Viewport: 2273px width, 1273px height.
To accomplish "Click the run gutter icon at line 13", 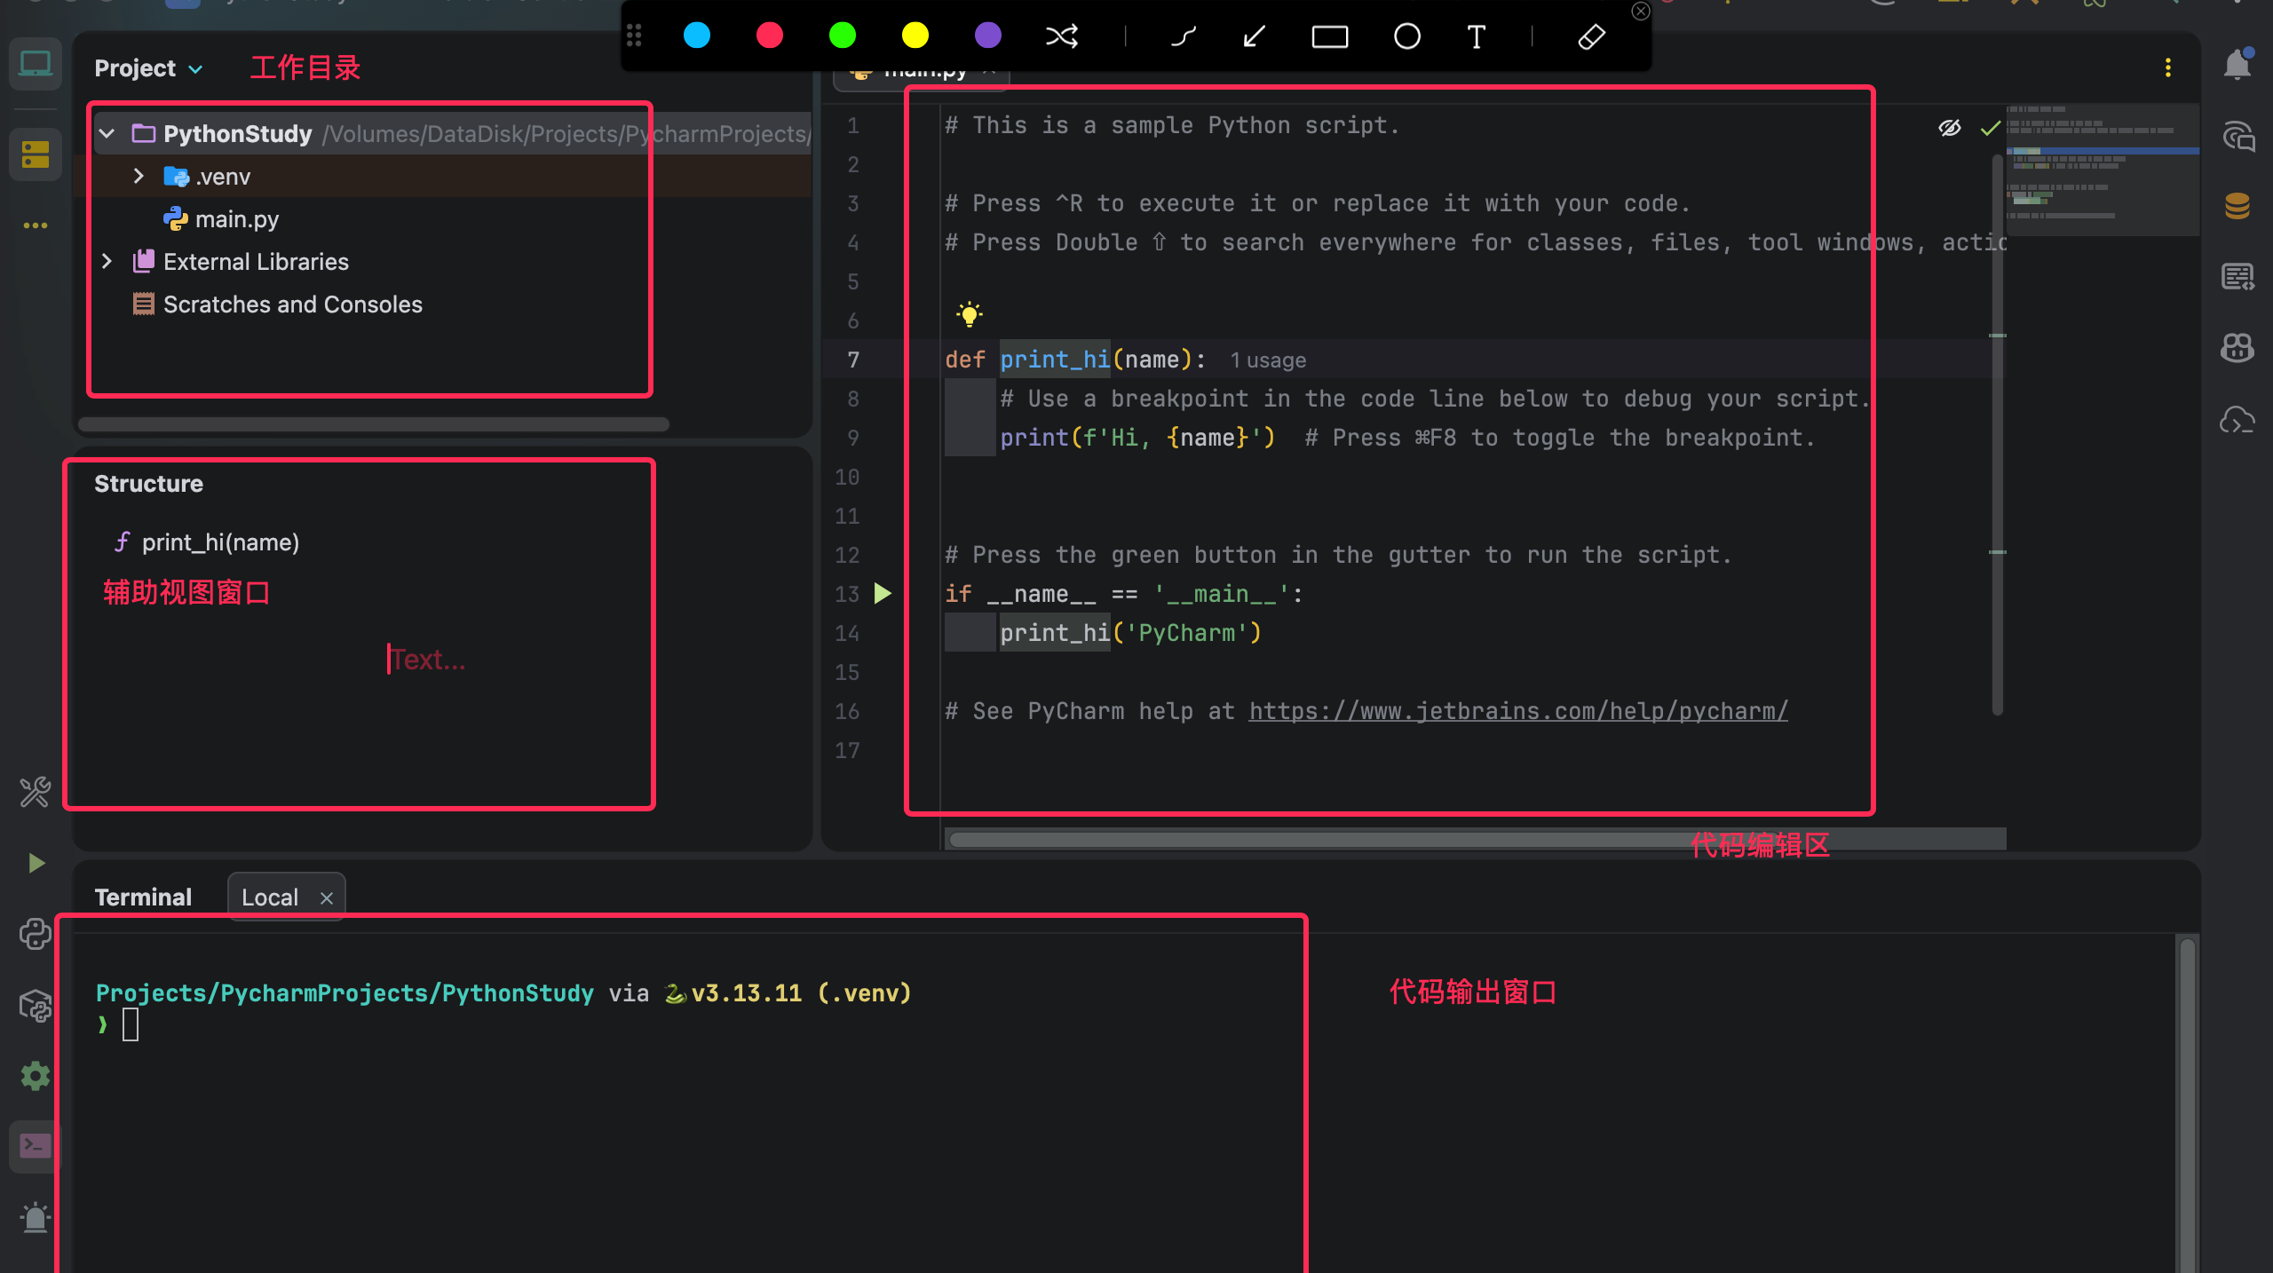I will [882, 593].
